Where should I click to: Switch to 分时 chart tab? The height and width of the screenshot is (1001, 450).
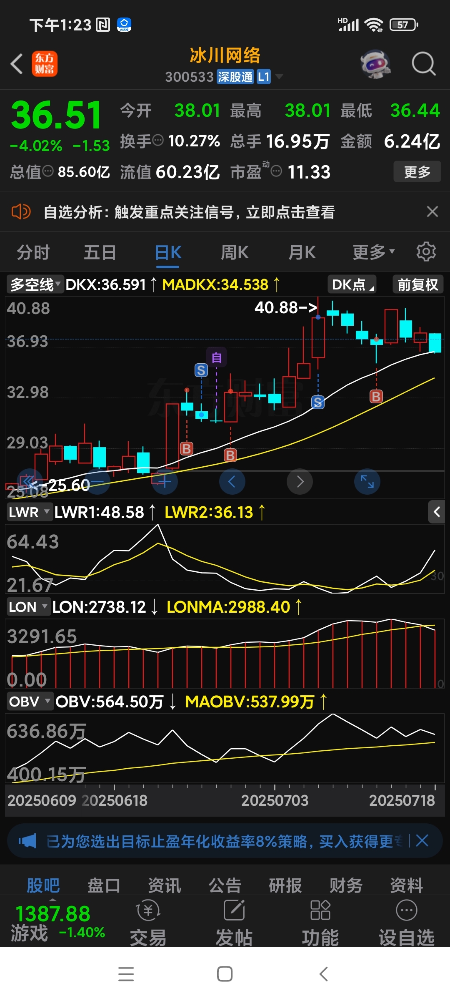[x=33, y=252]
